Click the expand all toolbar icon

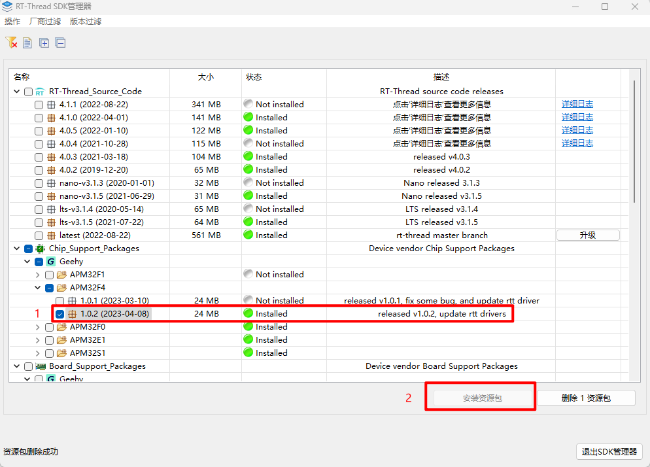click(x=44, y=43)
